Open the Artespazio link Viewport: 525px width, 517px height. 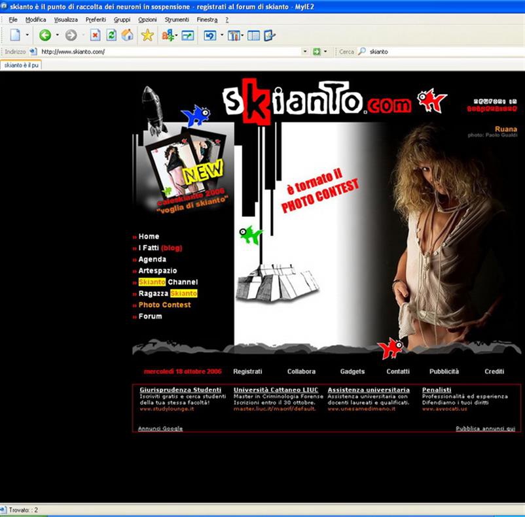[x=158, y=271]
